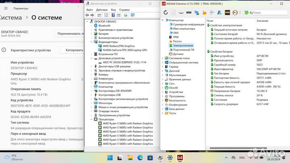Click the monitor scan-hardware icon in Device Manager toolbar

(133, 15)
